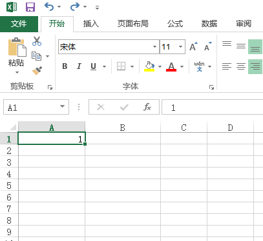Click the Excel application icon
Image resolution: width=263 pixels, height=241 pixels.
[12, 7]
